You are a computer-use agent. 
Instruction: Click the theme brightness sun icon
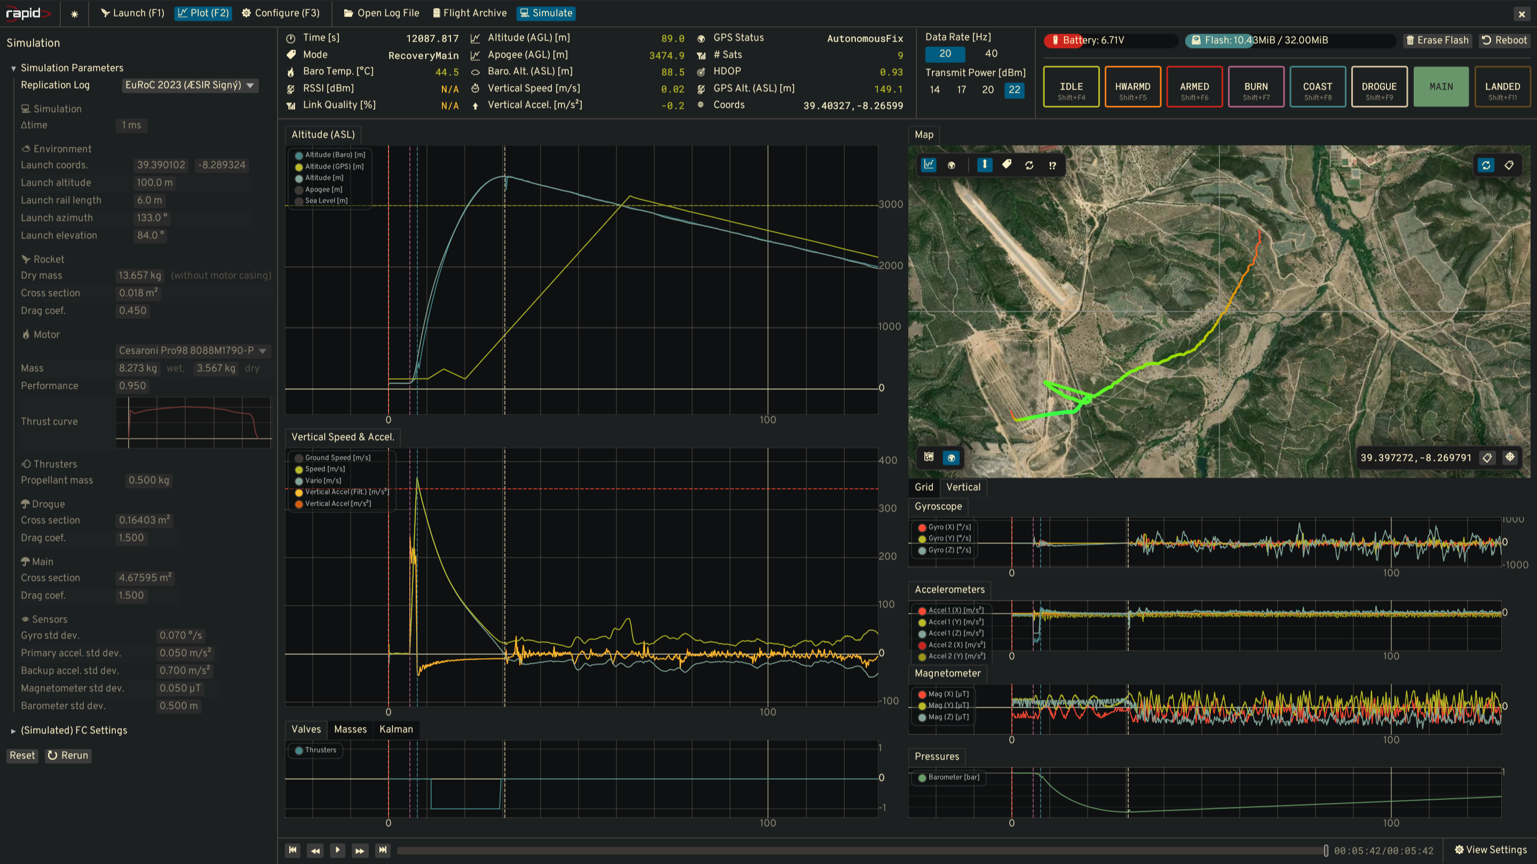click(75, 13)
